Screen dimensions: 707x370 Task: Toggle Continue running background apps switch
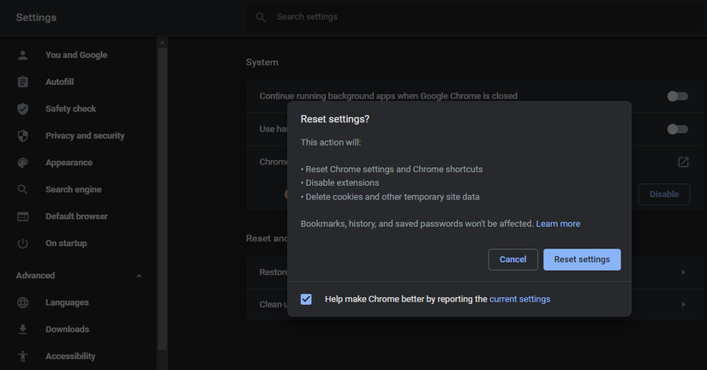pyautogui.click(x=678, y=96)
